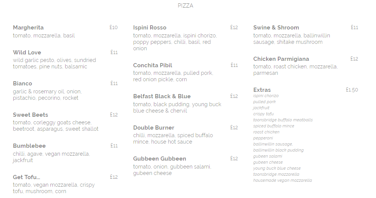The width and height of the screenshot is (376, 198).
Task: Pick the housemade vegan mozzarella extra
Action: [x=282, y=180]
